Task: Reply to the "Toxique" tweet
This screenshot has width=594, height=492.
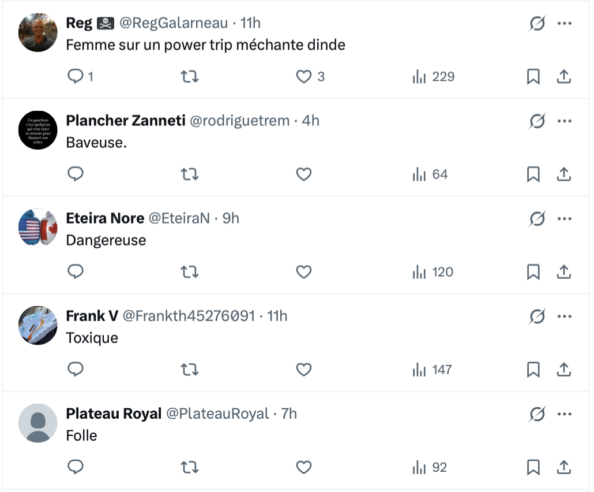Action: coord(76,370)
